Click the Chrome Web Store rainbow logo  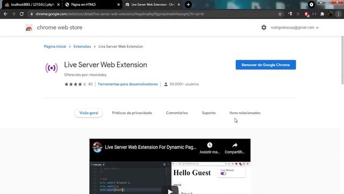[x=29, y=27]
